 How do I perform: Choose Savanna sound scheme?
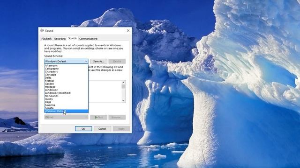click(66, 105)
